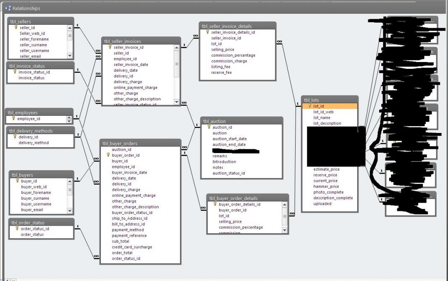Click the key icon beside buyer_id in tbl_buyers
The image size is (448, 281).
pyautogui.click(x=17, y=181)
